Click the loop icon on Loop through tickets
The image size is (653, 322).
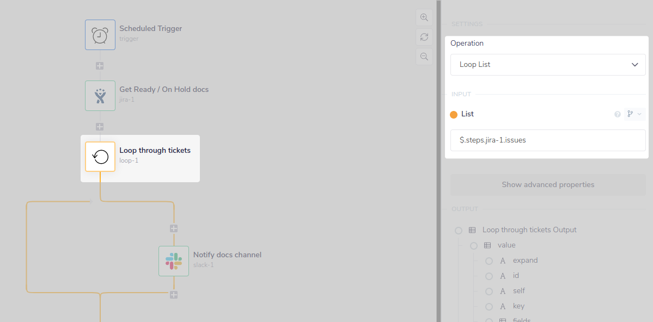100,157
